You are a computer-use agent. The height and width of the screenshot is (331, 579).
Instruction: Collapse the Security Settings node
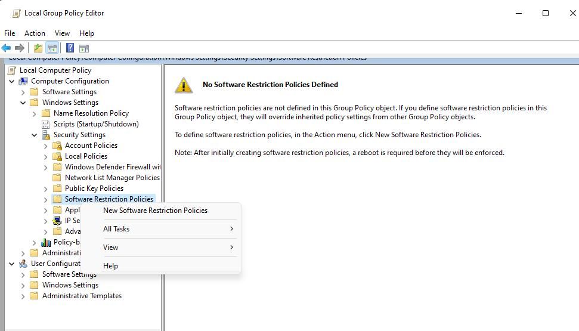coord(35,135)
